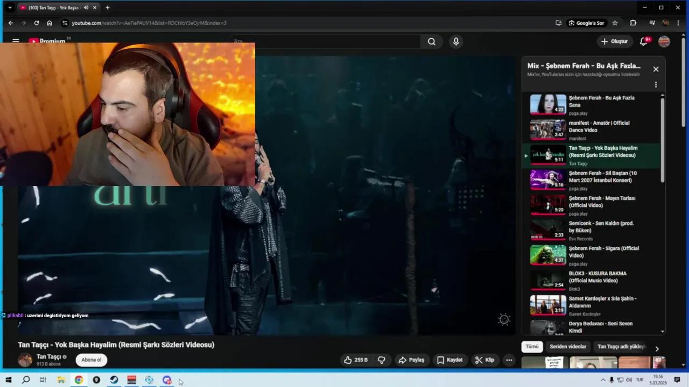Open the Klip tool with scissors icon
The height and width of the screenshot is (387, 689).
[x=485, y=360]
